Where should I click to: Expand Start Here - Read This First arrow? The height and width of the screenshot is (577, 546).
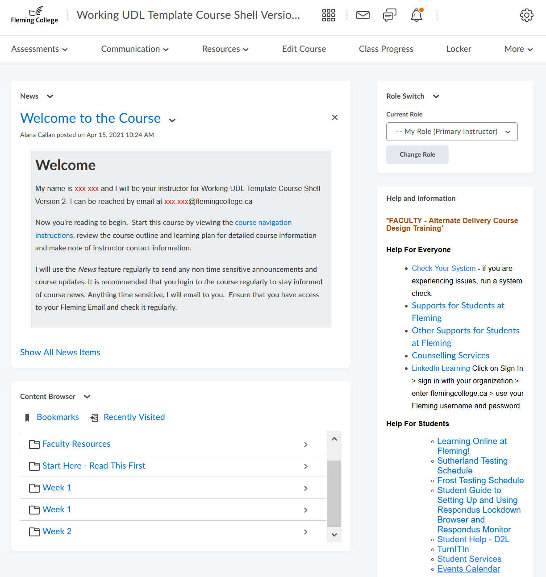point(306,466)
